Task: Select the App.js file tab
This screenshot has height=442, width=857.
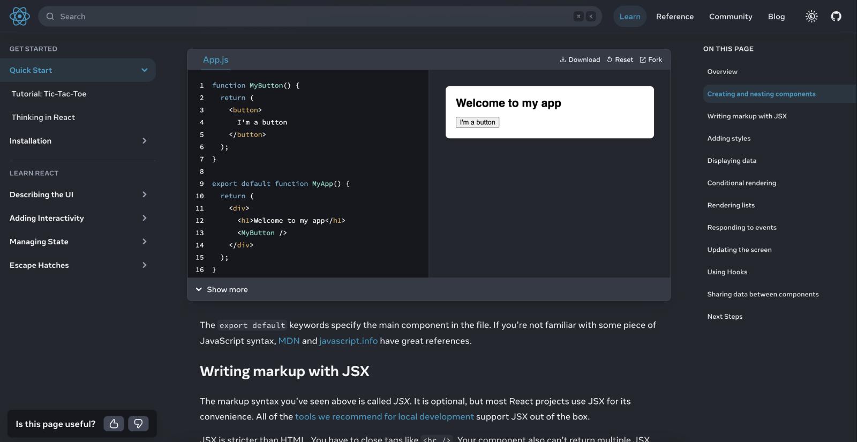Action: [215, 60]
